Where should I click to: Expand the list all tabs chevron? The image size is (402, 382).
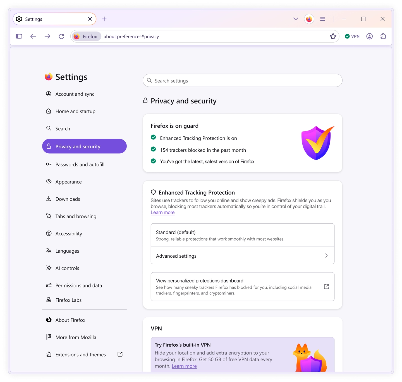click(x=296, y=19)
